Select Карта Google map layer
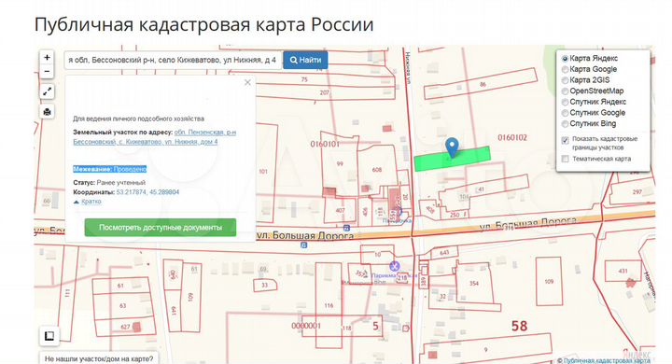 [x=565, y=69]
